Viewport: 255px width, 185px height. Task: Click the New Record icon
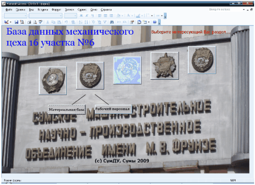coord(119,22)
